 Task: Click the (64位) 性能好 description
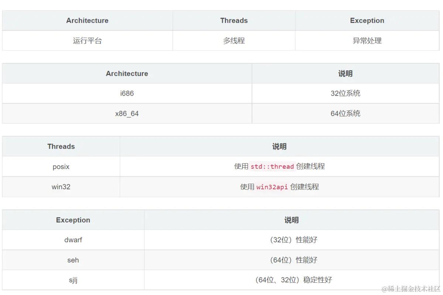tap(291, 260)
